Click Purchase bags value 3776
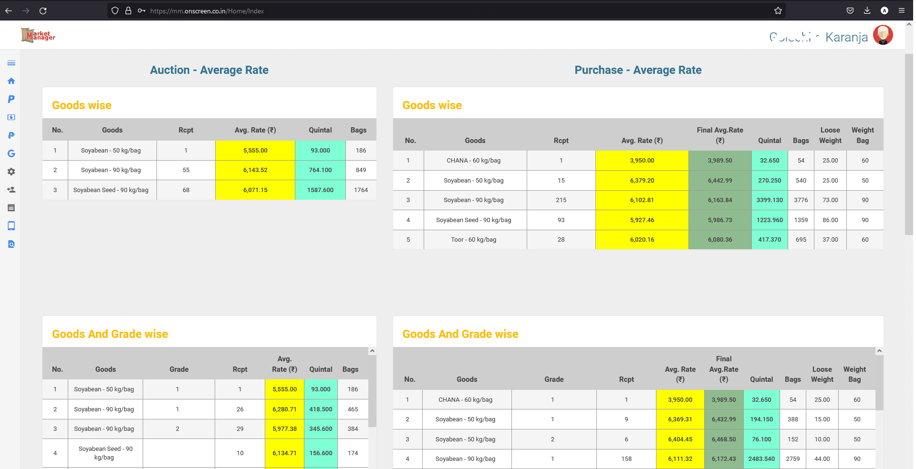The image size is (916, 469). pyautogui.click(x=801, y=200)
